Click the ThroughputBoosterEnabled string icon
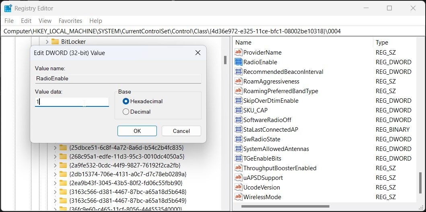The width and height of the screenshot is (426, 212). (238, 168)
